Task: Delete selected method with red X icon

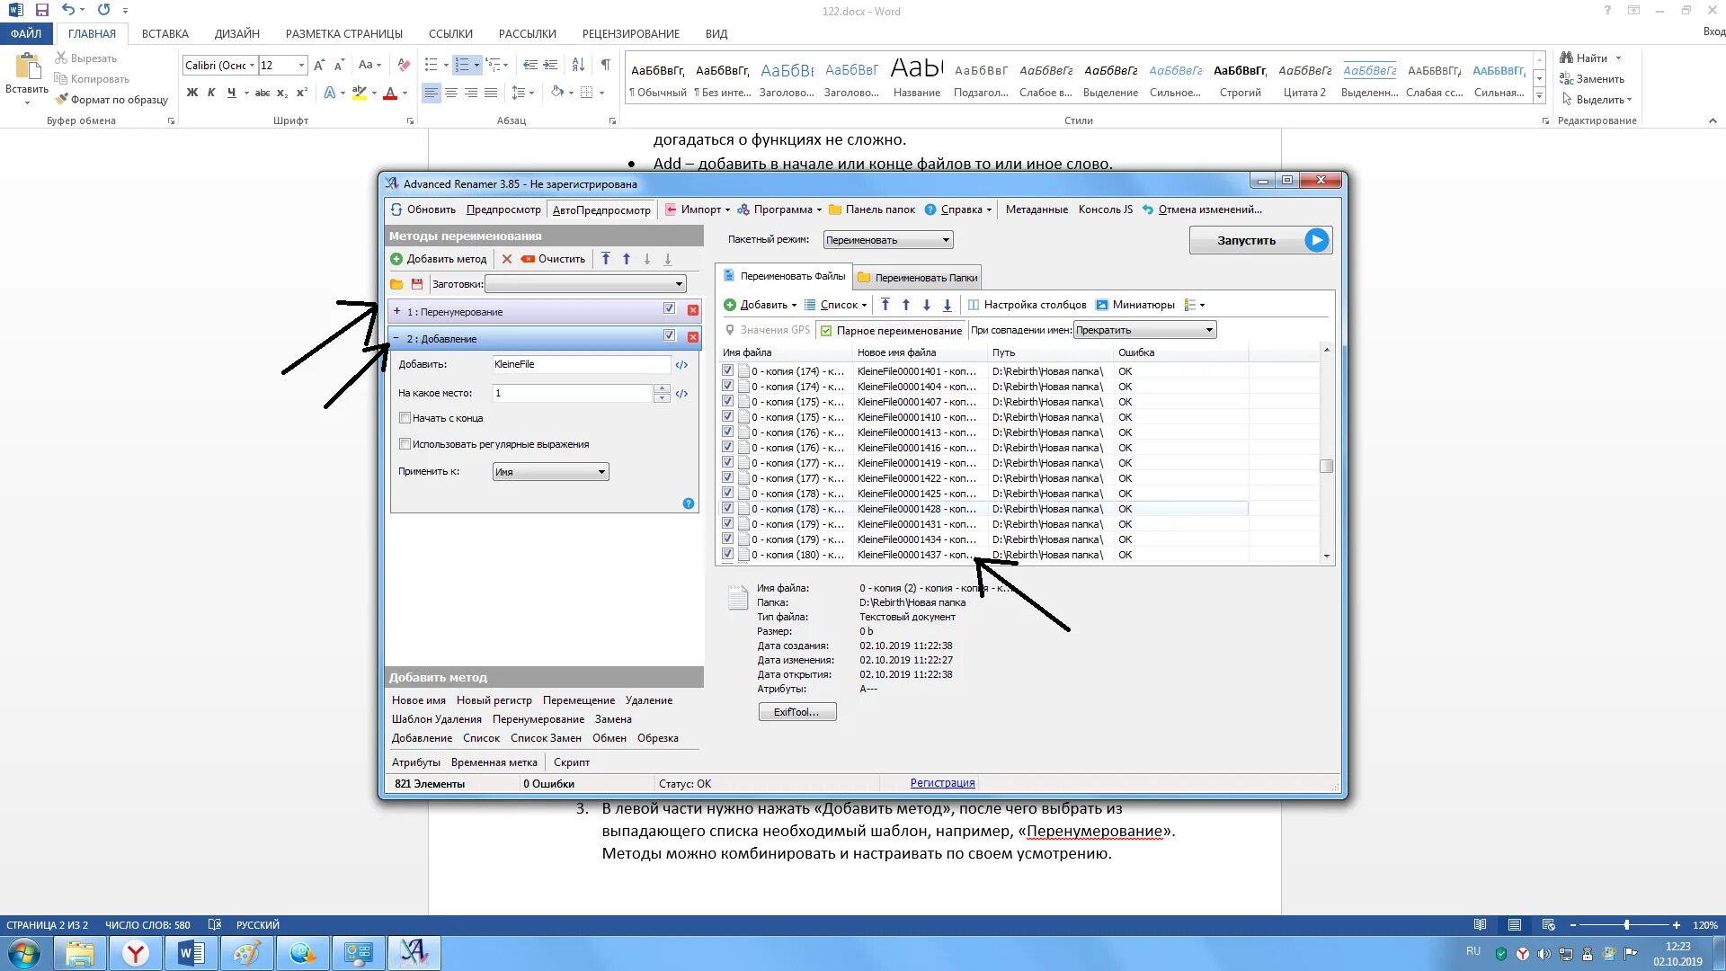Action: tap(507, 259)
